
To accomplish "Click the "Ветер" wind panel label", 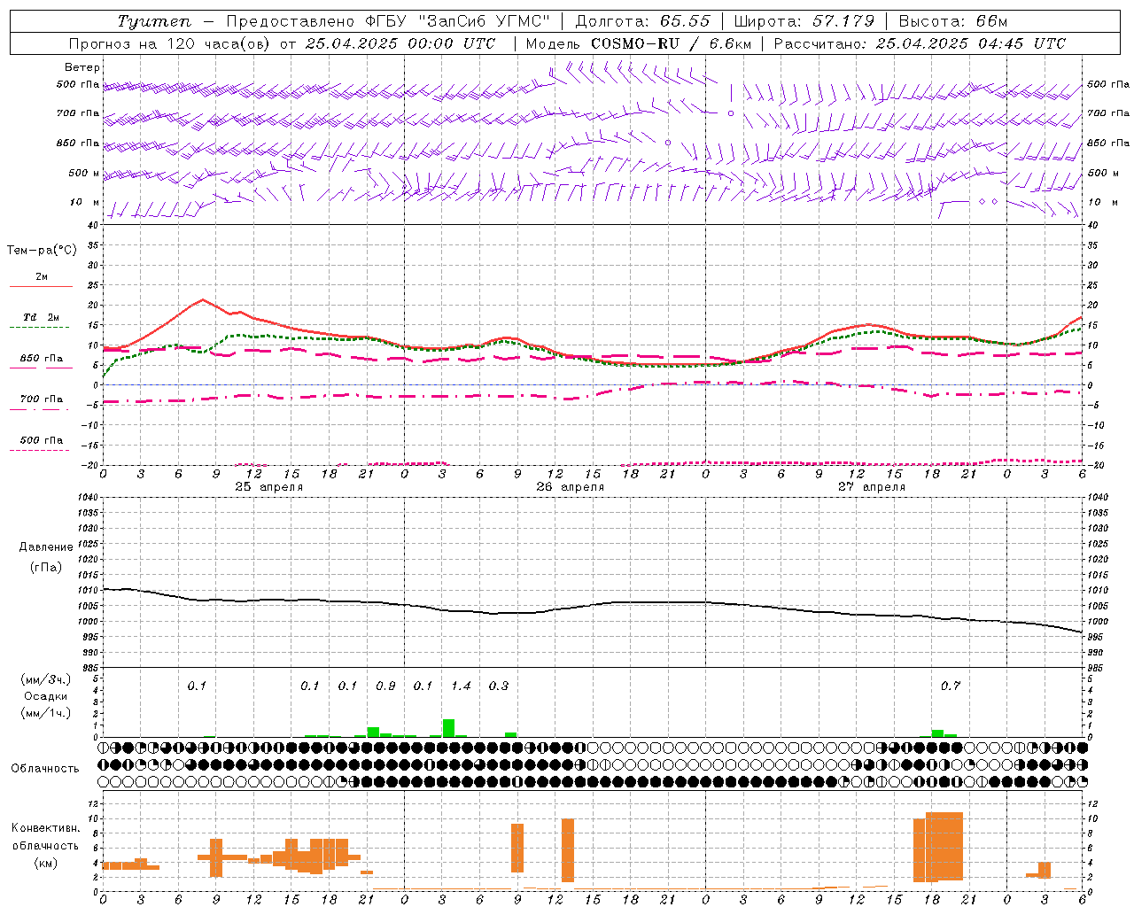I will click(82, 67).
